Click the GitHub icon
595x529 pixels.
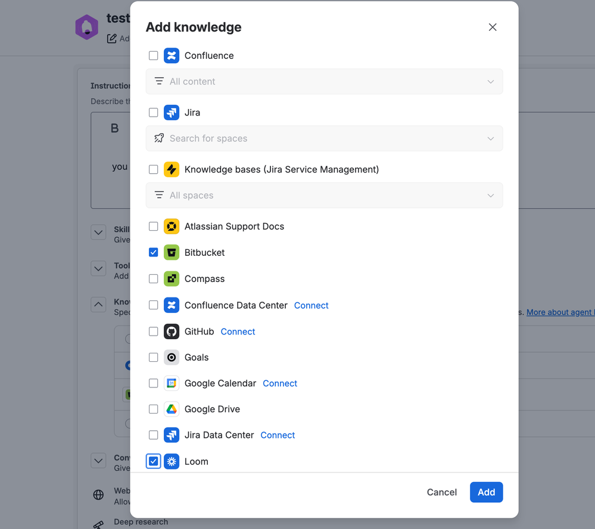tap(172, 331)
